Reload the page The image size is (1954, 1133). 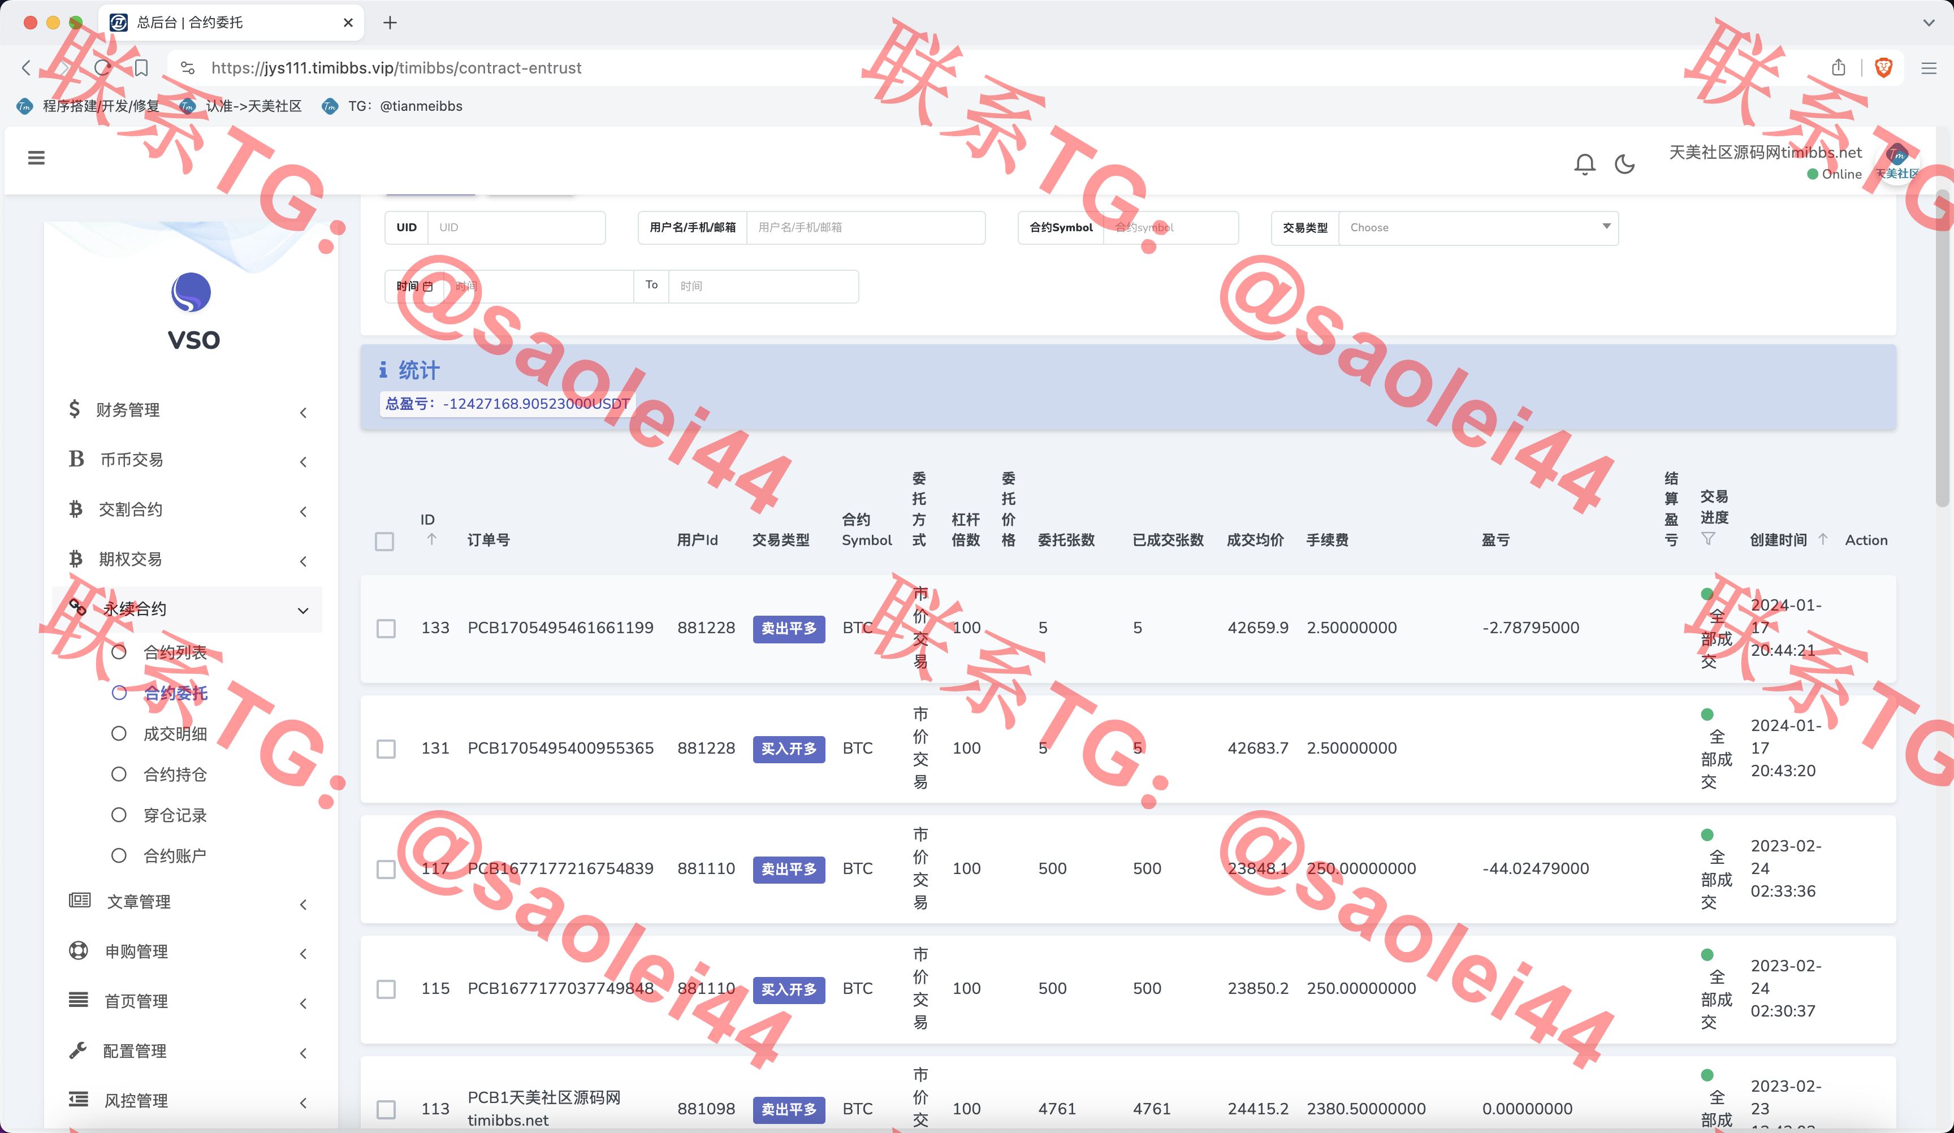pos(102,68)
